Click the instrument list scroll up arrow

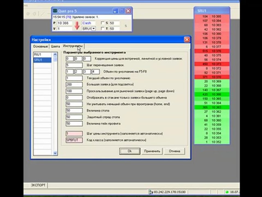coord(55,55)
